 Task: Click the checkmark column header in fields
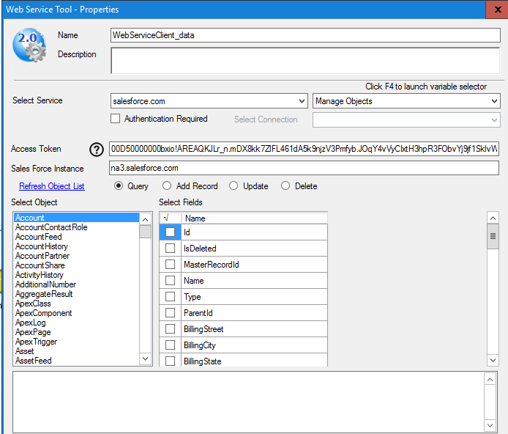point(170,218)
